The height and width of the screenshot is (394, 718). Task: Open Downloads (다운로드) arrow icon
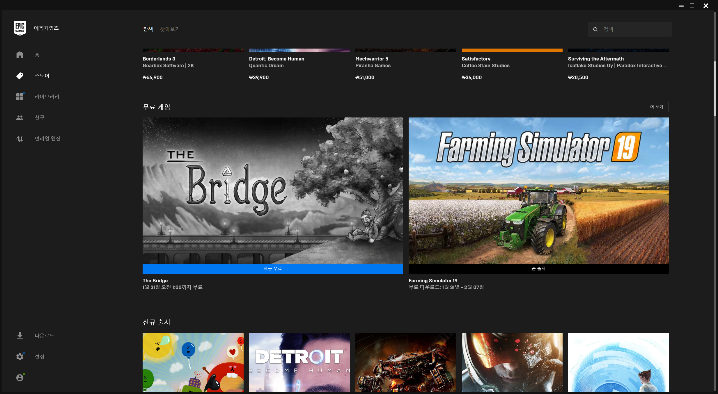pos(20,336)
